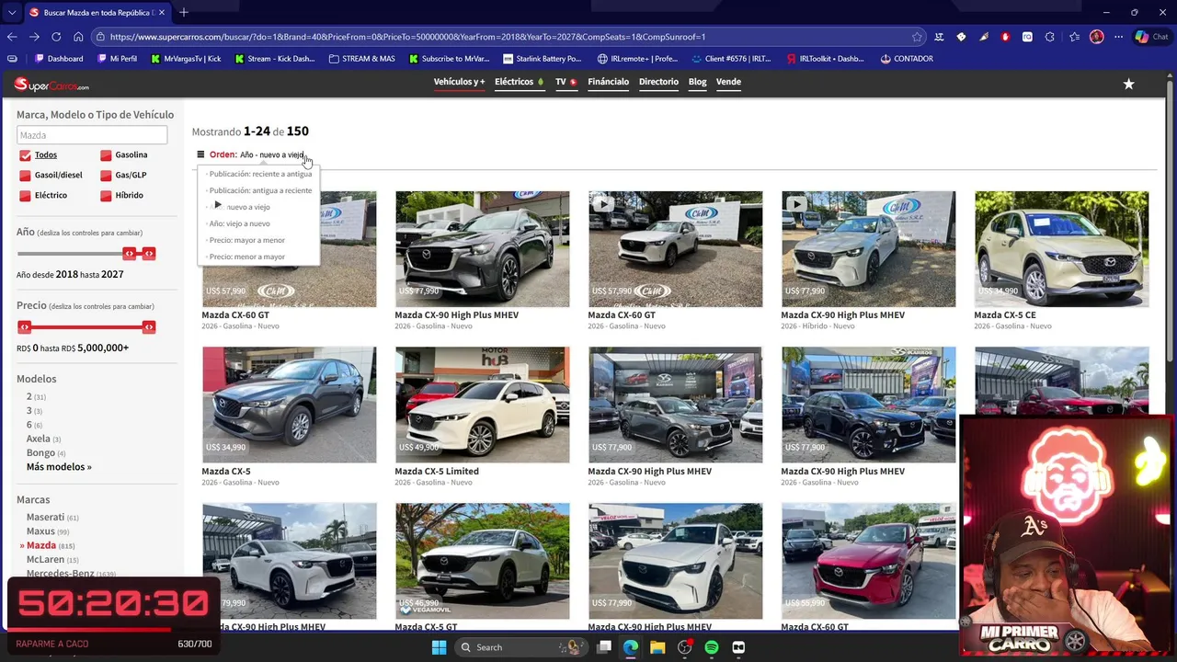This screenshot has width=1177, height=662.
Task: Open Eléctricos nav item
Action: [x=519, y=82]
